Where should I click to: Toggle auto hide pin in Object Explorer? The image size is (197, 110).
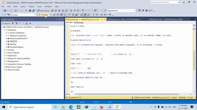click(59, 20)
